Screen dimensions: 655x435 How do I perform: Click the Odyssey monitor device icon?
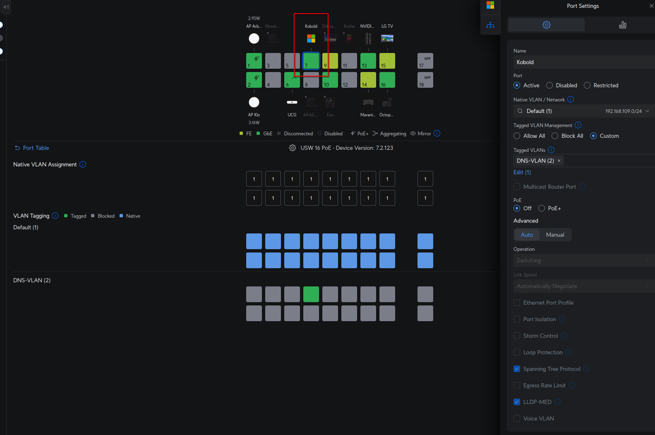point(330,38)
